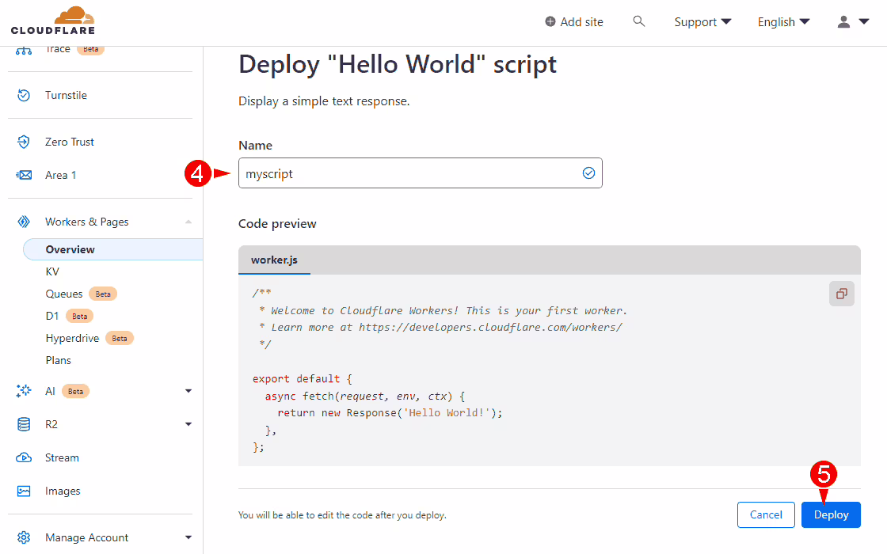This screenshot has height=554, width=887.
Task: Collapse the Workers & Pages section
Action: click(x=188, y=222)
